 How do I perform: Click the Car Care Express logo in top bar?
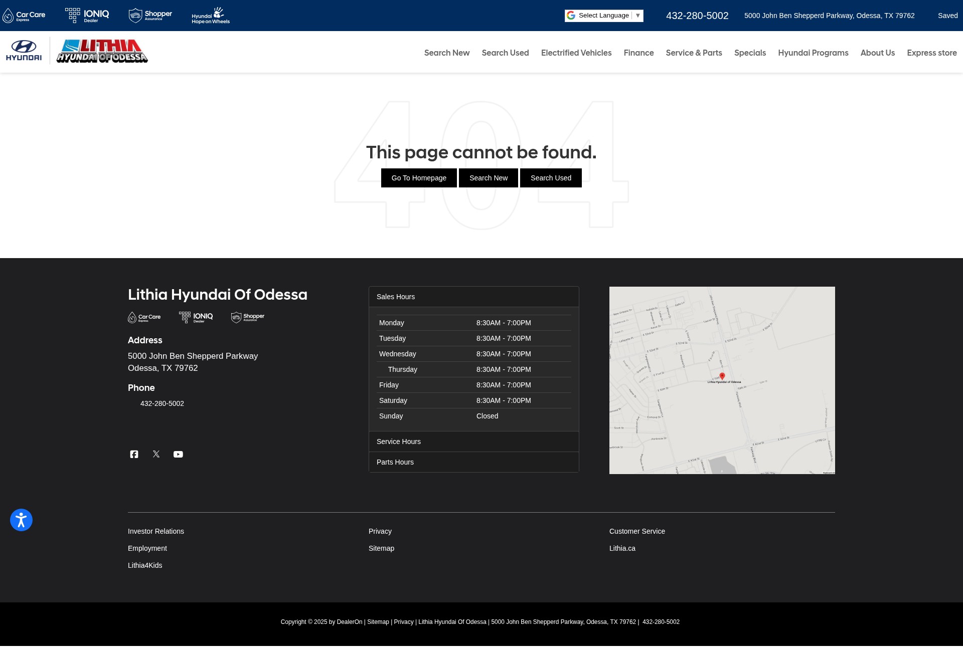[x=24, y=16]
